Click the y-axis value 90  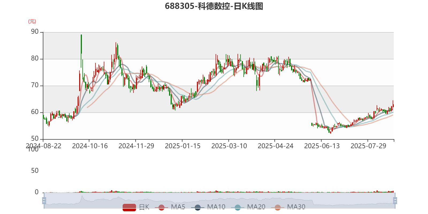tap(35, 32)
